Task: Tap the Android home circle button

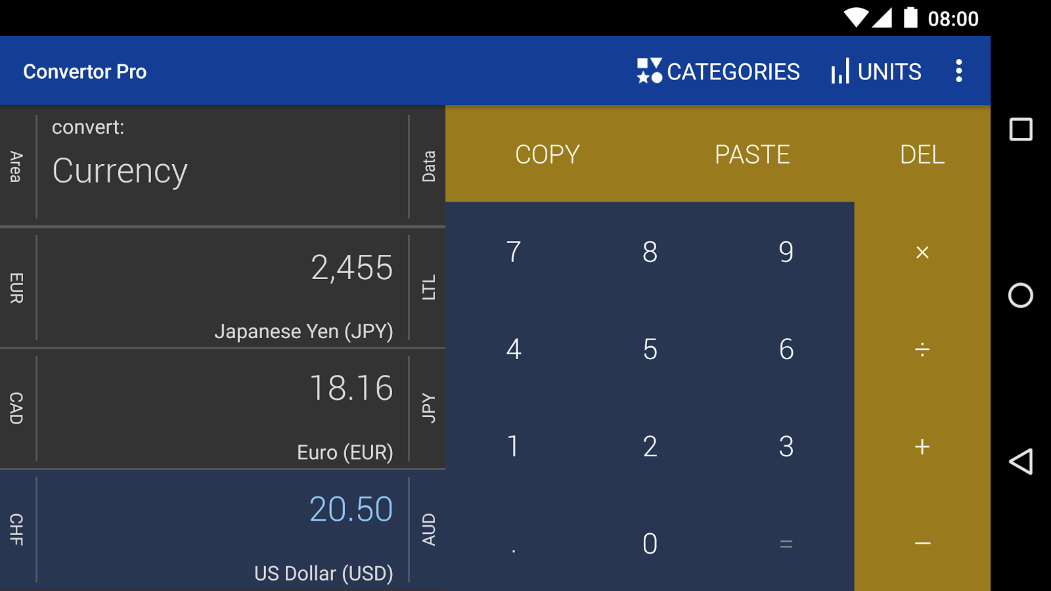Action: click(x=1021, y=295)
